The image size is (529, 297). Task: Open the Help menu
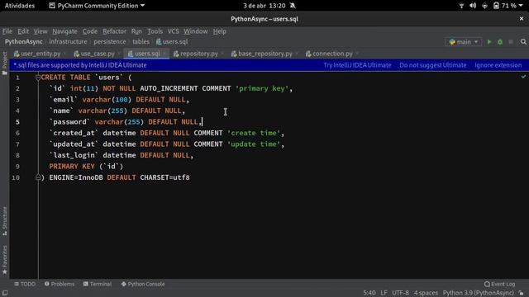pyautogui.click(x=220, y=31)
